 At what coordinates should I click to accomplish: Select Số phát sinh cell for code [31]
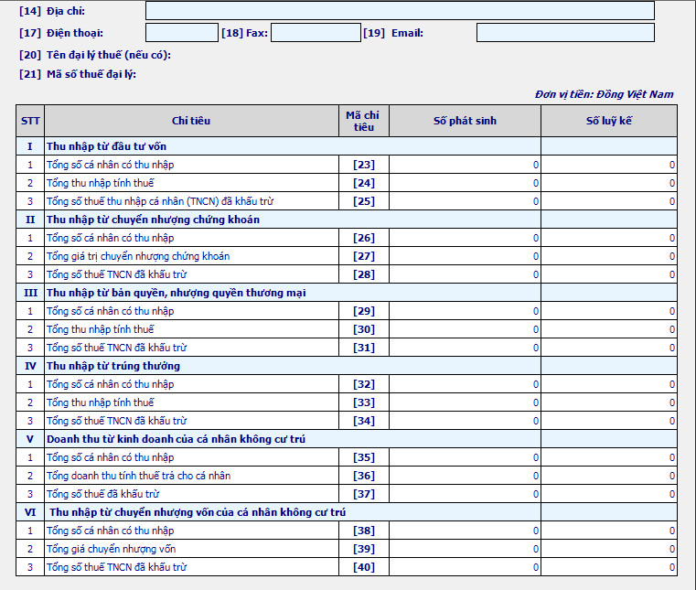(x=465, y=348)
